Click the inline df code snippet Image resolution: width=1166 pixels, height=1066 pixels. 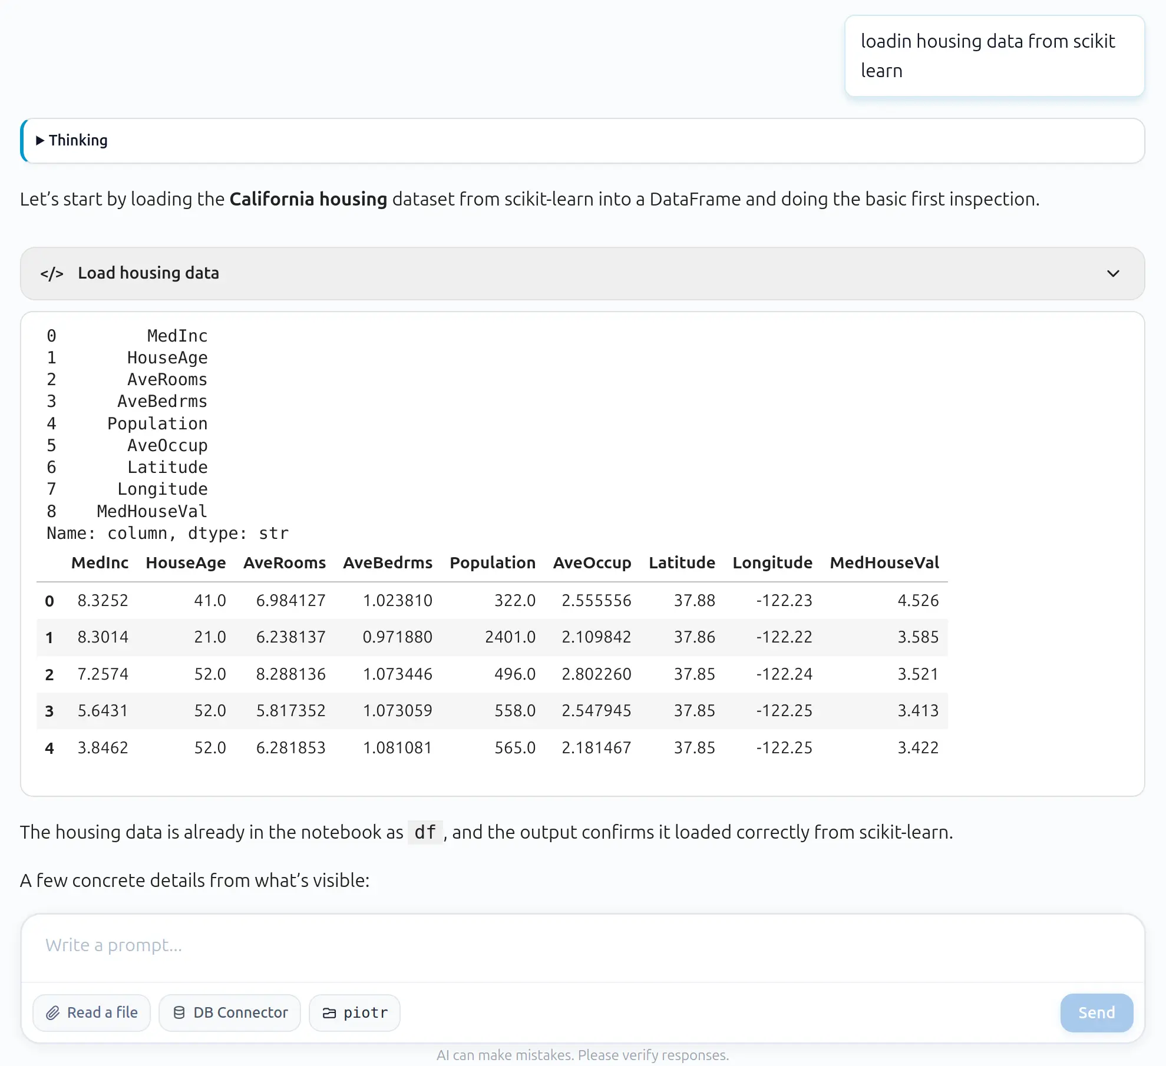pos(425,832)
